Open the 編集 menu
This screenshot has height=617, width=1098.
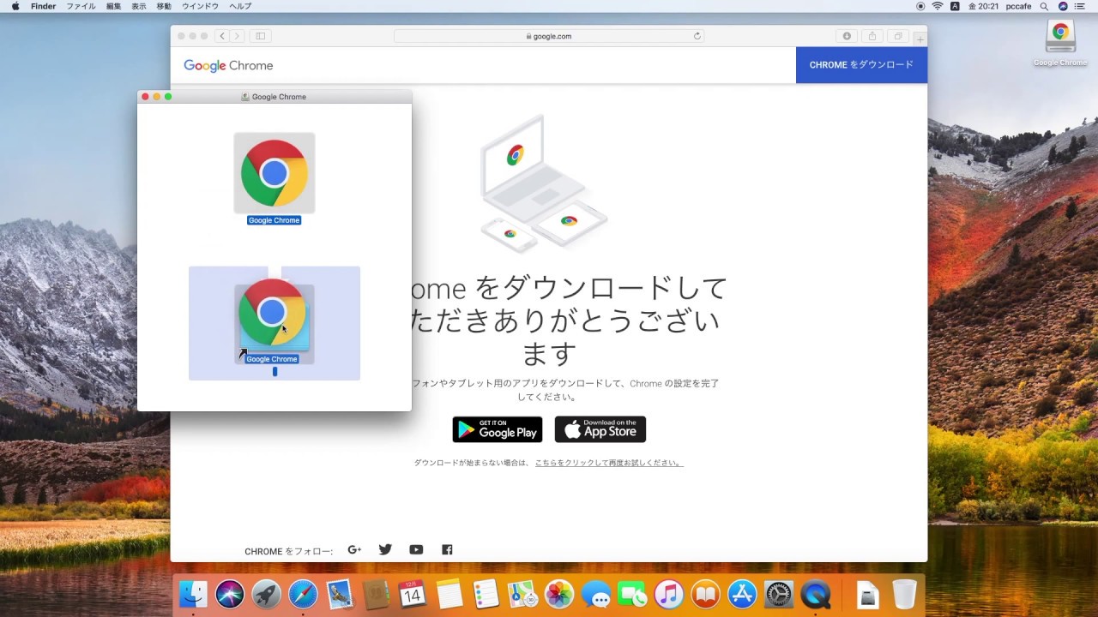pyautogui.click(x=113, y=6)
